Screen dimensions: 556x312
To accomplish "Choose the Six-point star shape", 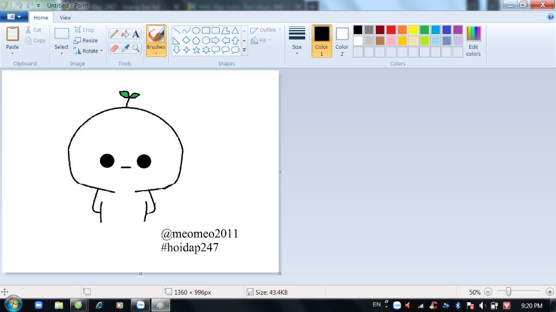I will pos(206,50).
